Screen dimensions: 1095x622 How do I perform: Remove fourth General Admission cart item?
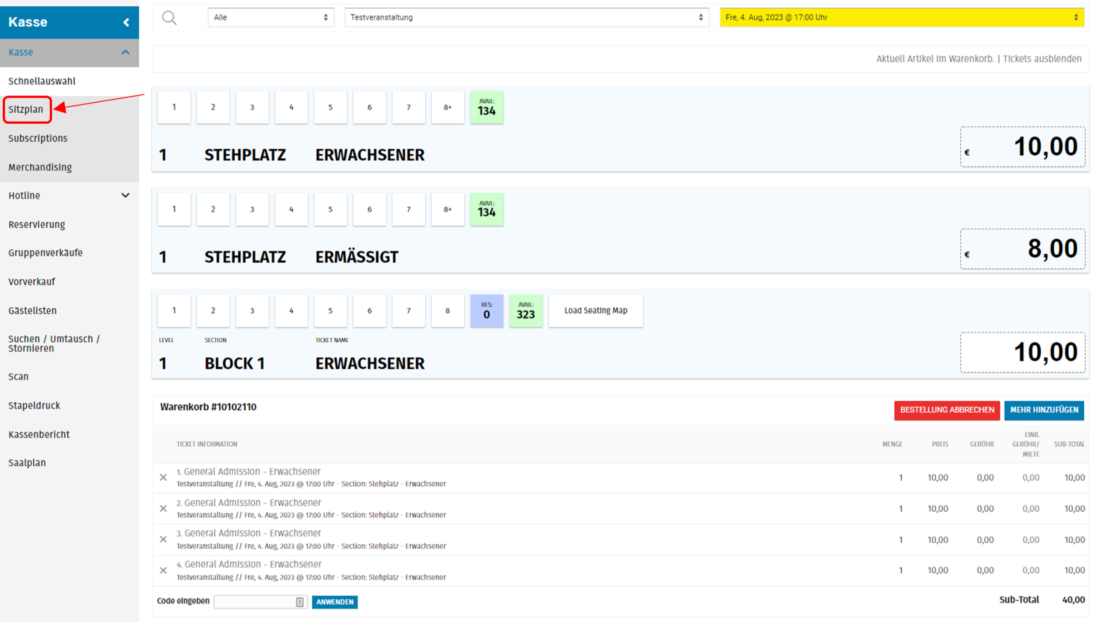click(x=163, y=570)
